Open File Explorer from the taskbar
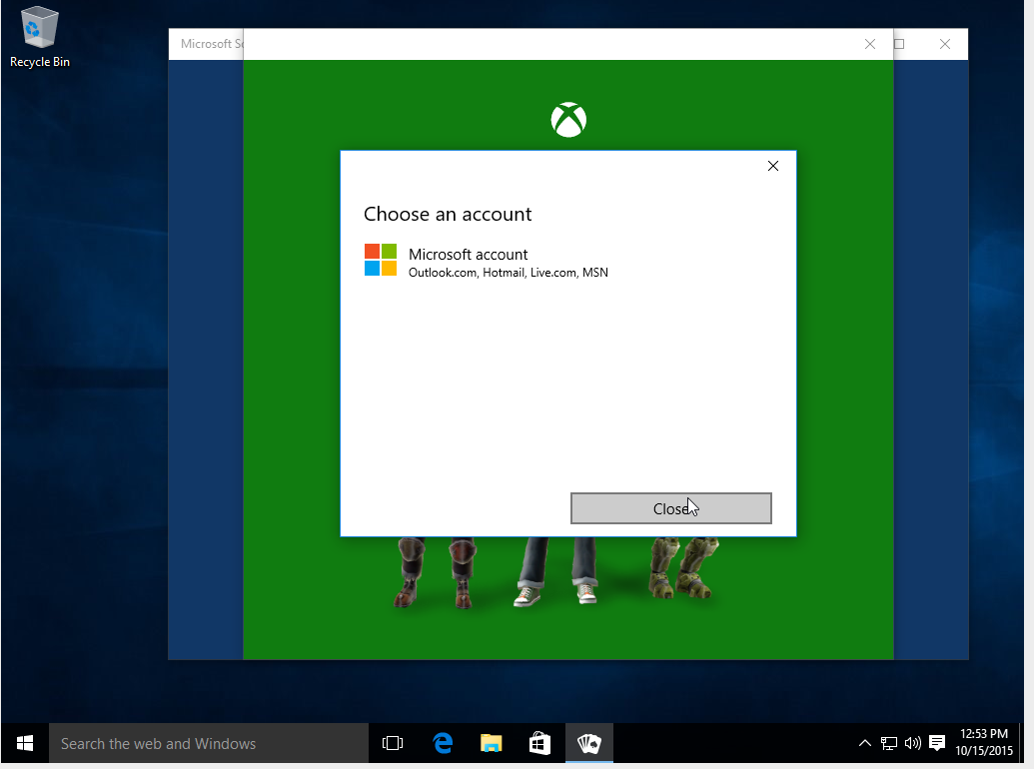Image resolution: width=1034 pixels, height=769 pixels. 492,743
